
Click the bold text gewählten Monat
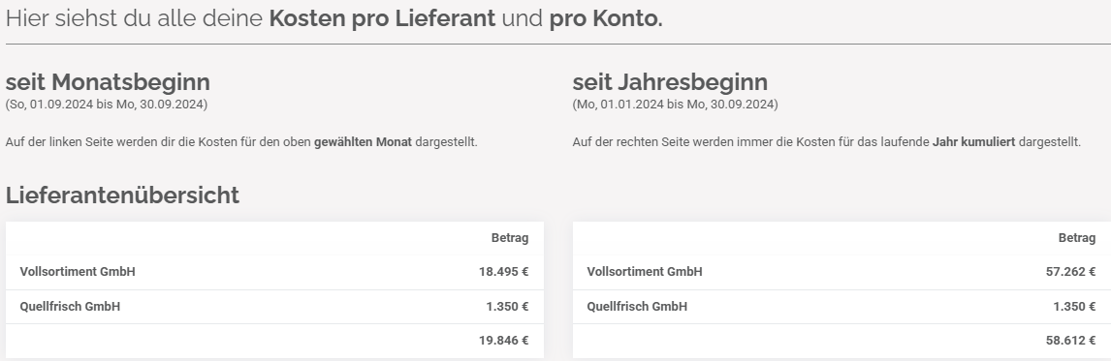[x=363, y=142]
